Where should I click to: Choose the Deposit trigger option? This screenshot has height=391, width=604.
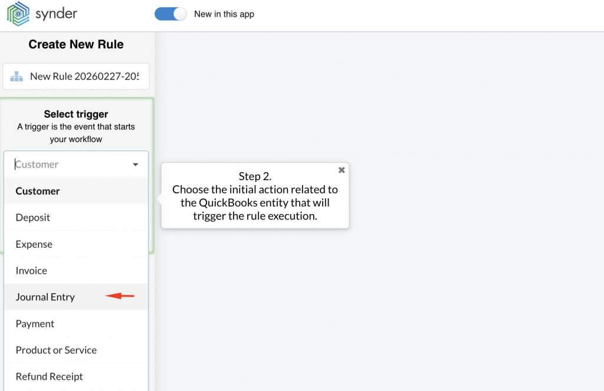[x=33, y=218]
